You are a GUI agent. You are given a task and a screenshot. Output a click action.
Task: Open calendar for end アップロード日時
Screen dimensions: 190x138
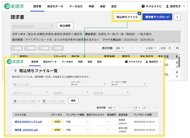(44, 101)
